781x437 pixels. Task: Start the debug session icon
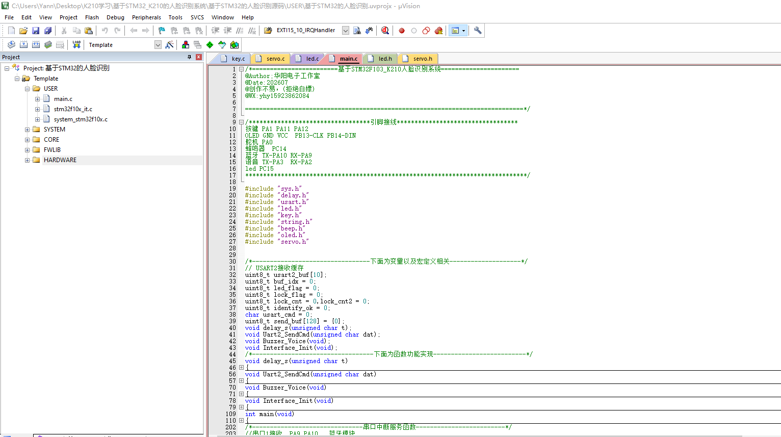point(385,31)
